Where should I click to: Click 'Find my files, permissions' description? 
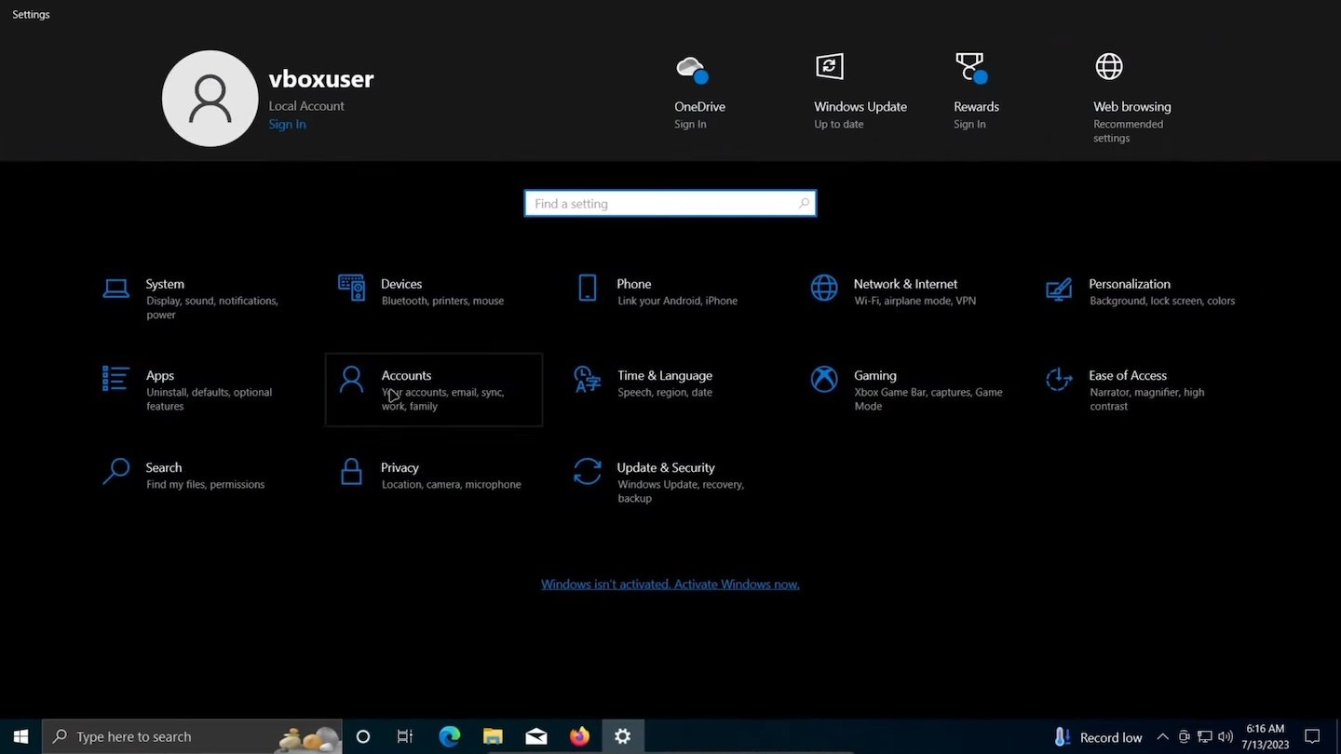[x=205, y=484]
